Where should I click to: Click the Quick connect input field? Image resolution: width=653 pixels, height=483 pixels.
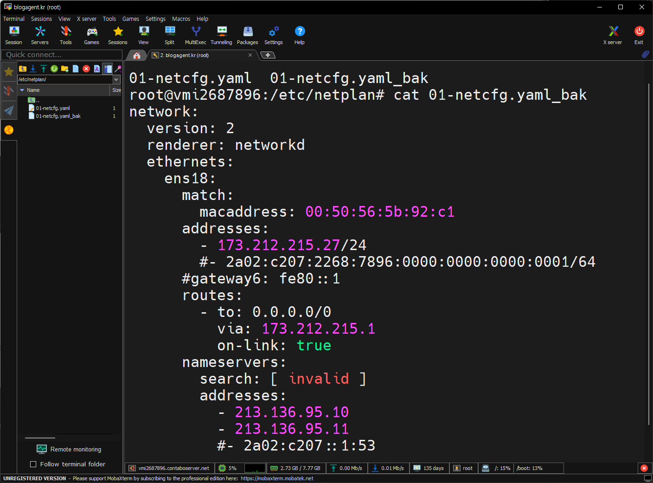pyautogui.click(x=61, y=55)
